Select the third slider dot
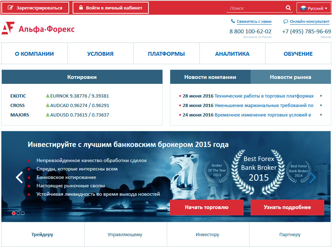The image size is (332, 248). [23, 213]
